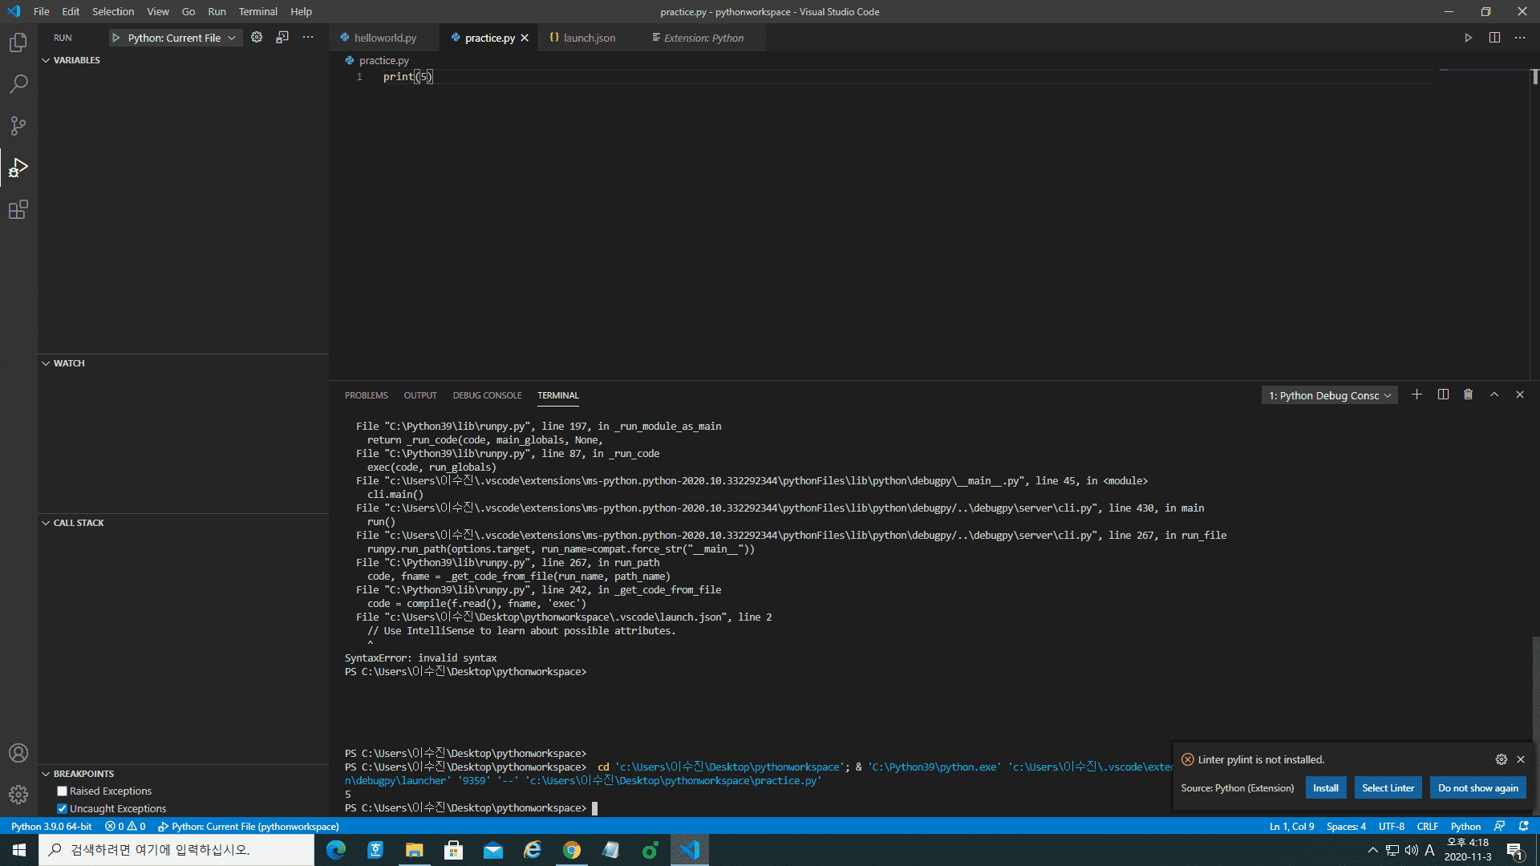Viewport: 1540px width, 866px height.
Task: Open the Explorer view in activity bar
Action: pyautogui.click(x=18, y=42)
